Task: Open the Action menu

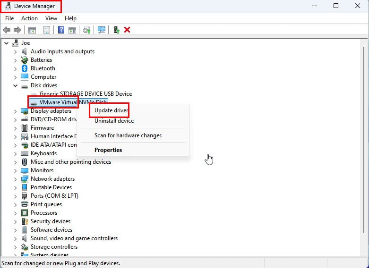Action: tap(29, 18)
